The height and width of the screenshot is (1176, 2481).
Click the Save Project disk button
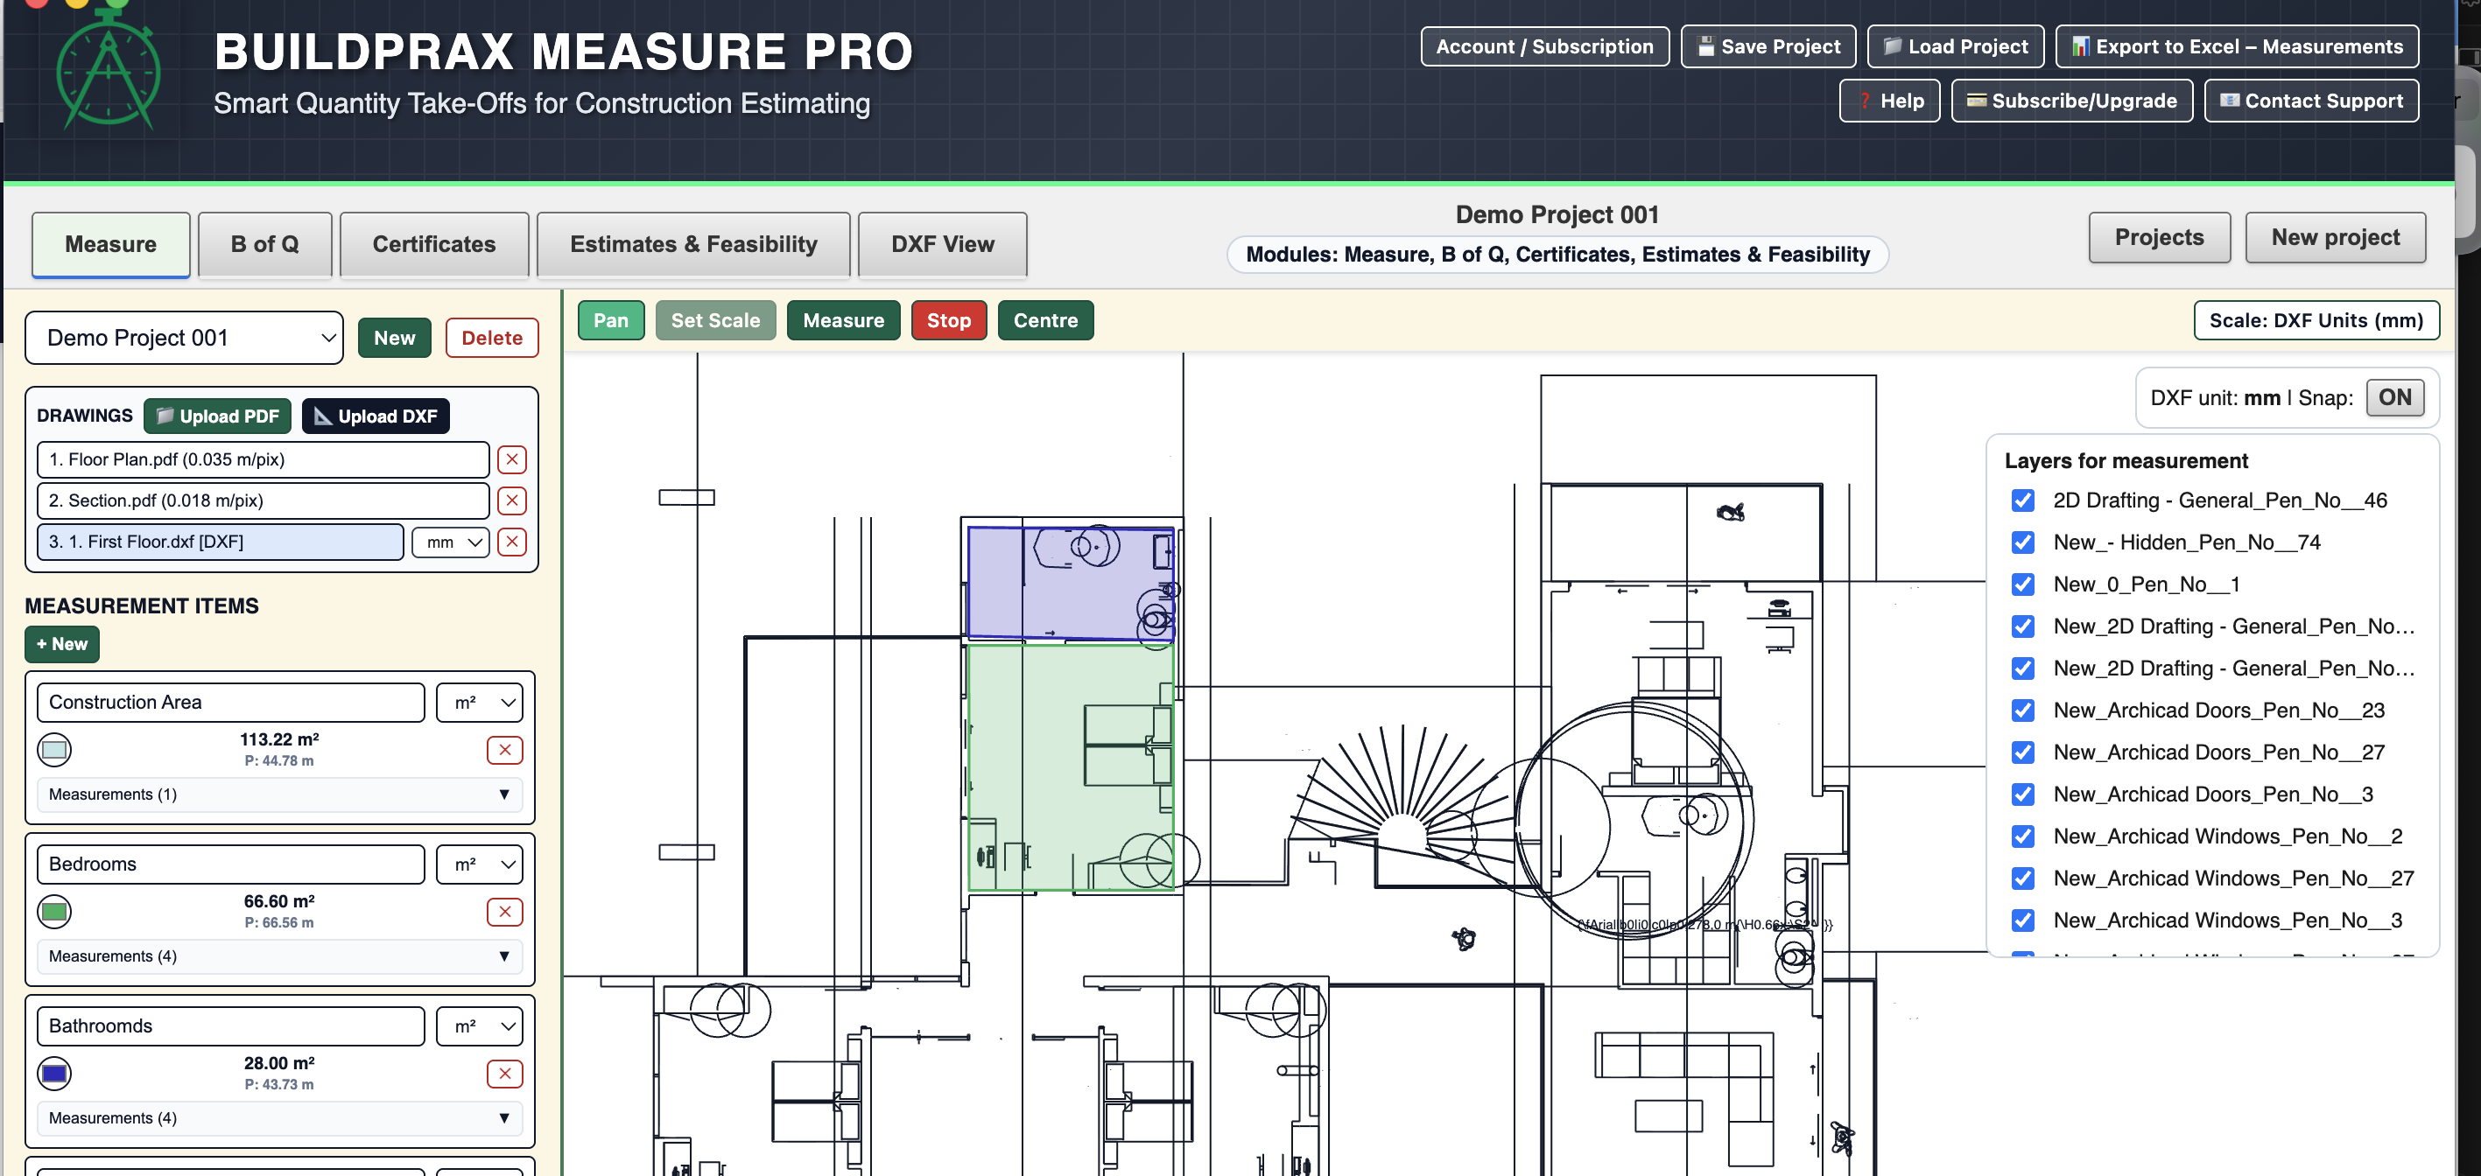1768,46
